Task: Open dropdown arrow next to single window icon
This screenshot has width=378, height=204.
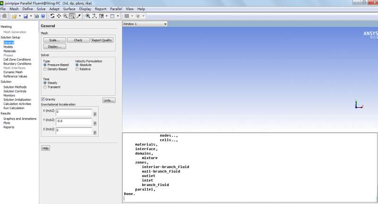Action: tap(118, 16)
